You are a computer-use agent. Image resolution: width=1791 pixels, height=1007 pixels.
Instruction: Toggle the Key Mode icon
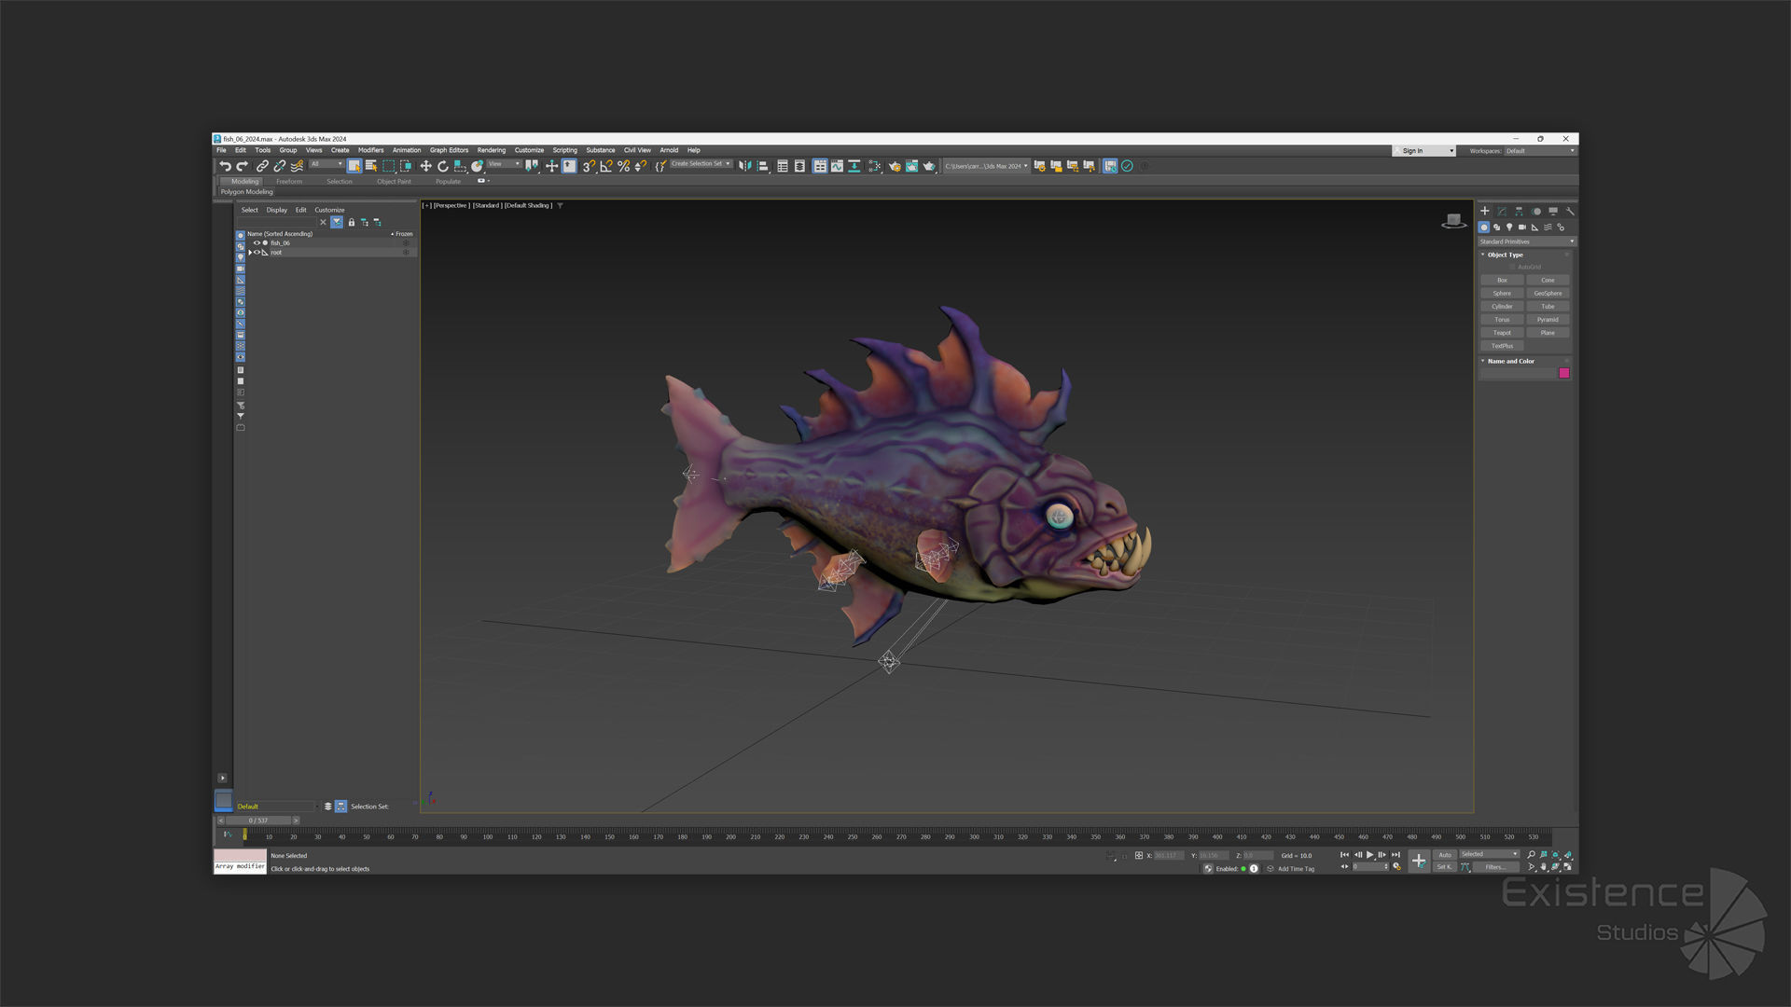pyautogui.click(x=1344, y=866)
